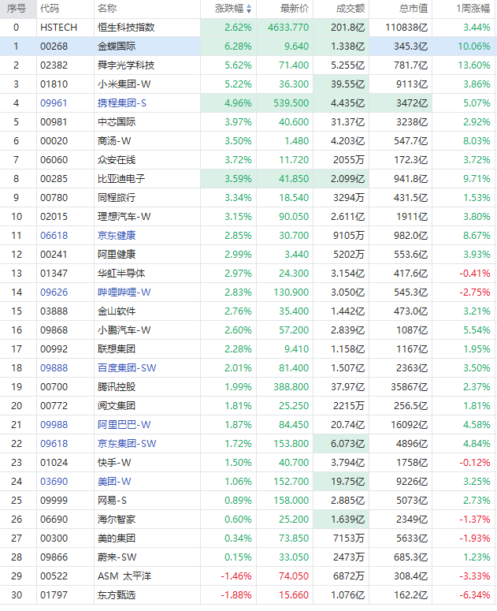Select the 金蝶国际 row name

pyautogui.click(x=117, y=47)
